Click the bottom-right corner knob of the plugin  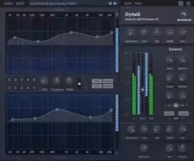(182, 148)
